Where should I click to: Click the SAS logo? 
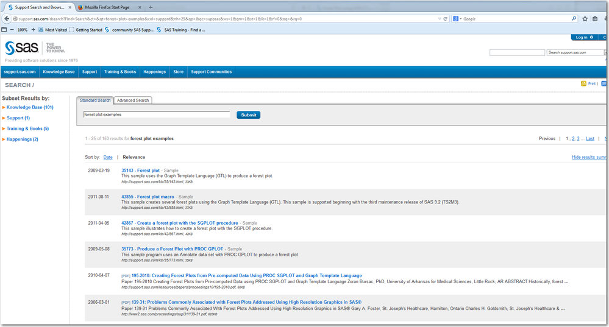(x=22, y=48)
